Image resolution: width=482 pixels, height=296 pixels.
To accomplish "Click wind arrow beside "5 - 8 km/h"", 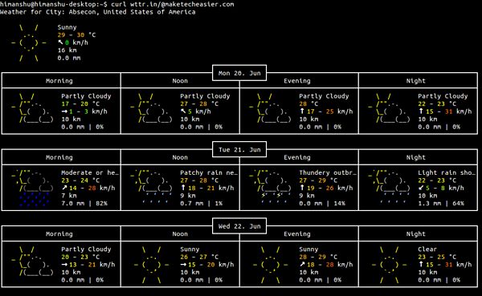I will pyautogui.click(x=421, y=188).
